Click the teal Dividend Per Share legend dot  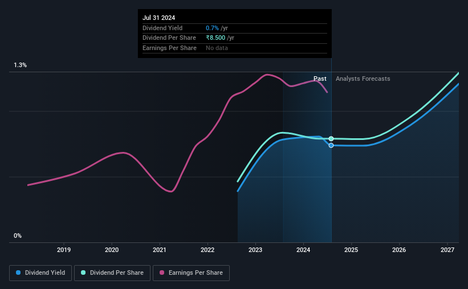83,273
